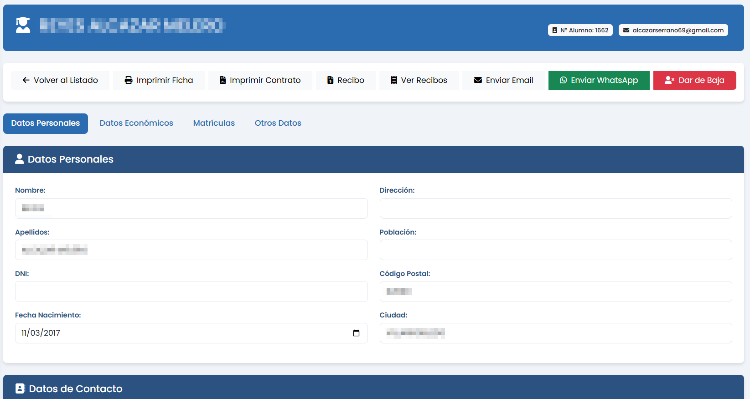This screenshot has width=750, height=399.
Task: Select the Datos Personales tab
Action: click(x=46, y=123)
